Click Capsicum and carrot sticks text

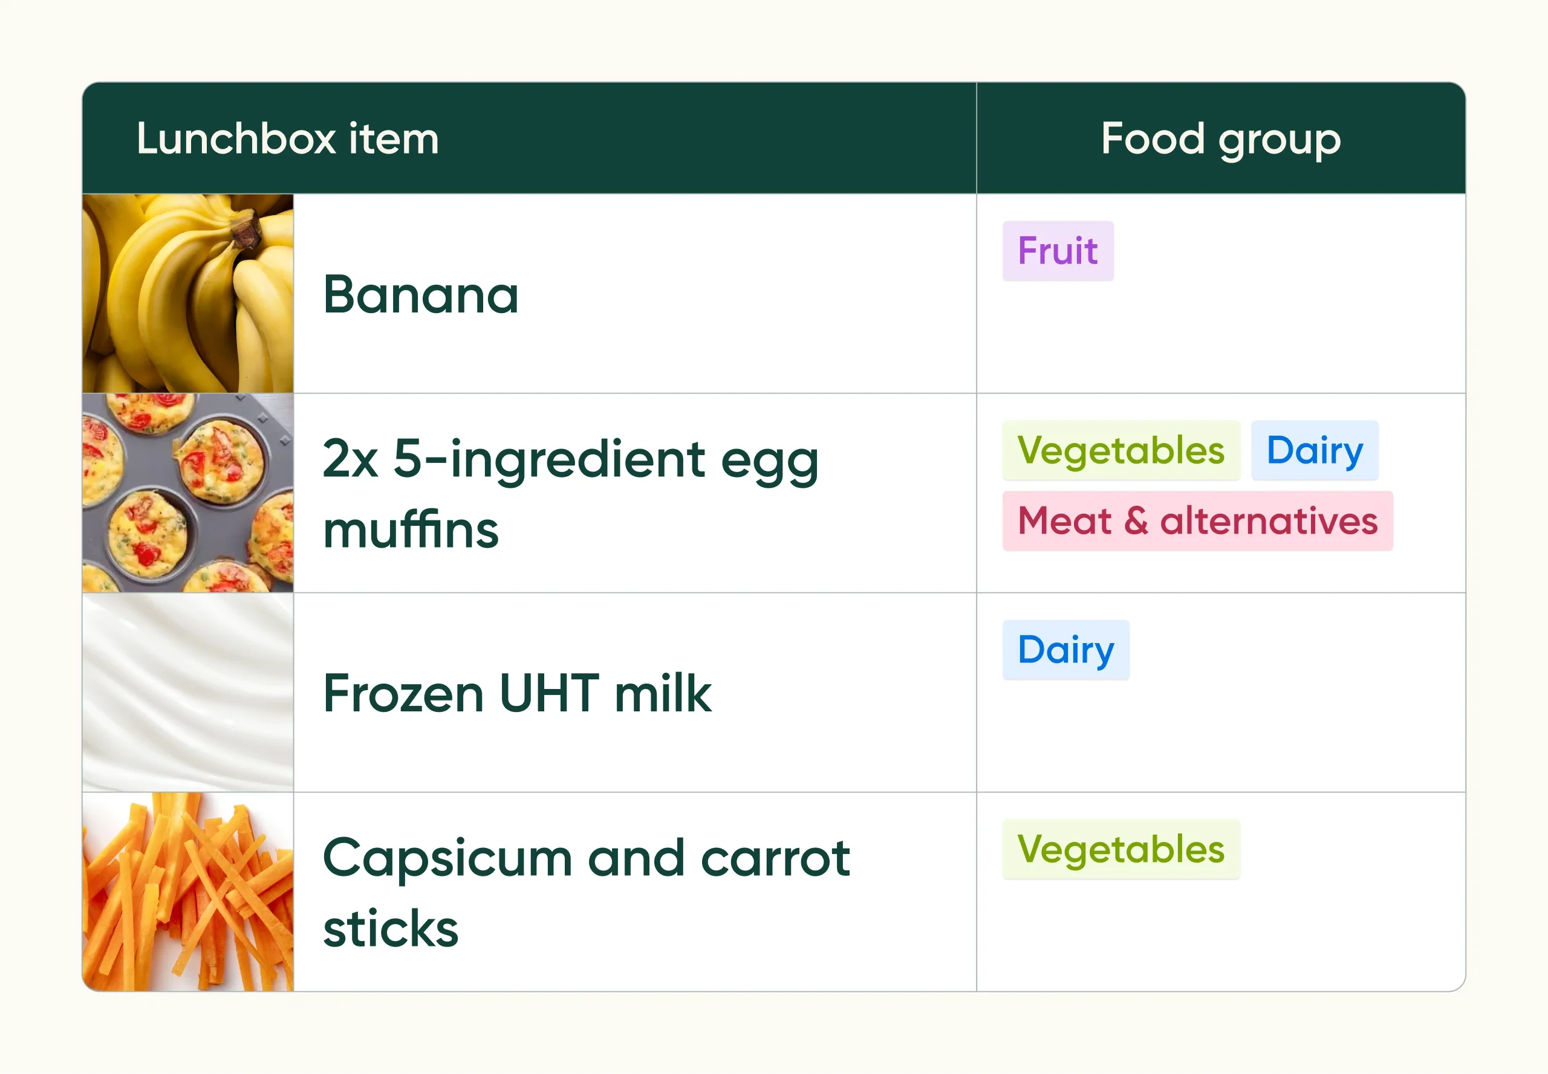coord(586,892)
